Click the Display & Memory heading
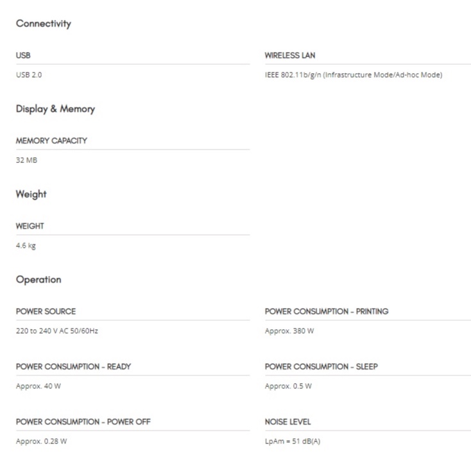The width and height of the screenshot is (471, 471). [55, 109]
